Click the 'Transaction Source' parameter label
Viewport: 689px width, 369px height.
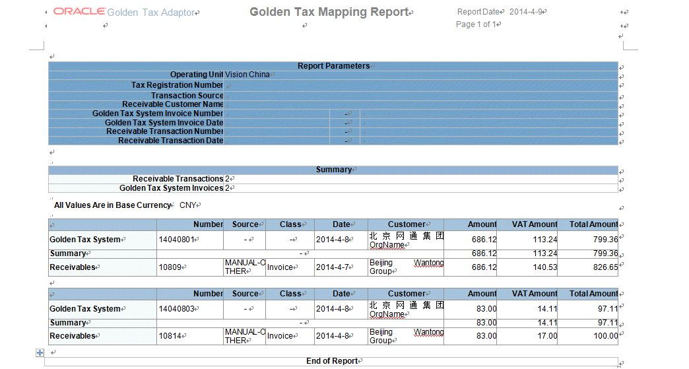[x=187, y=95]
